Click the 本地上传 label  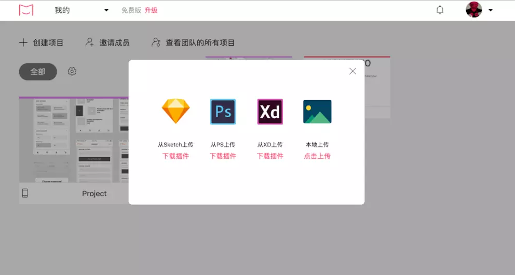click(317, 144)
